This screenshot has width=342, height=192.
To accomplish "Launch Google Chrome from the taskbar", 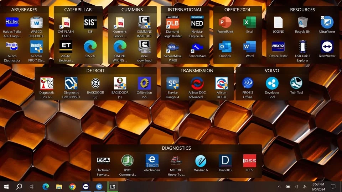I will coord(72,187).
